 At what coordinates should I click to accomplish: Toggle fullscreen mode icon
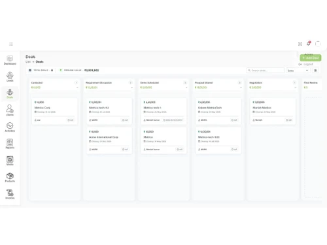tap(300, 44)
